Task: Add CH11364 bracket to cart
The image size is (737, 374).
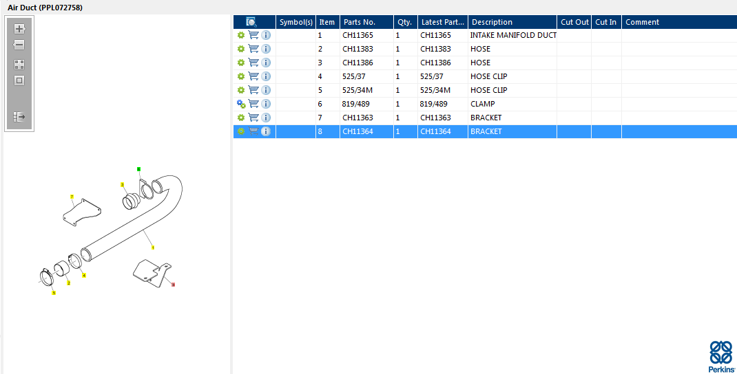Action: point(253,131)
